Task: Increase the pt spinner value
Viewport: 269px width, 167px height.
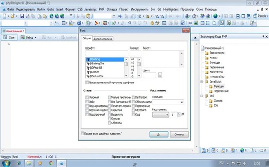Action: 179,114
